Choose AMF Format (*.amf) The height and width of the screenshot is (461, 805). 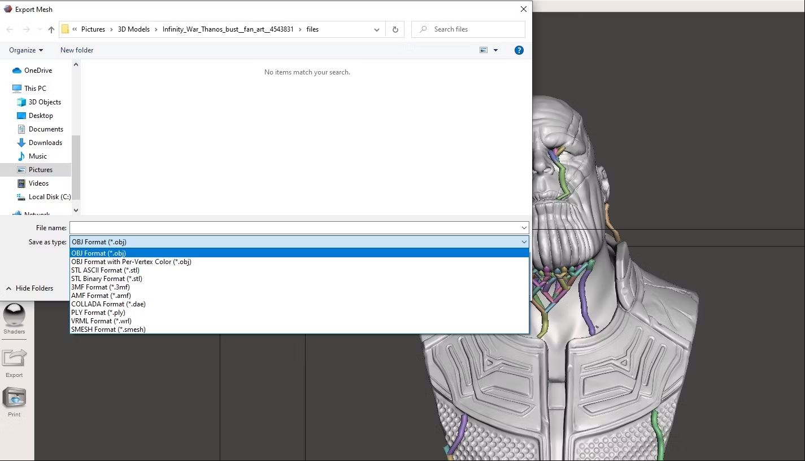point(299,296)
